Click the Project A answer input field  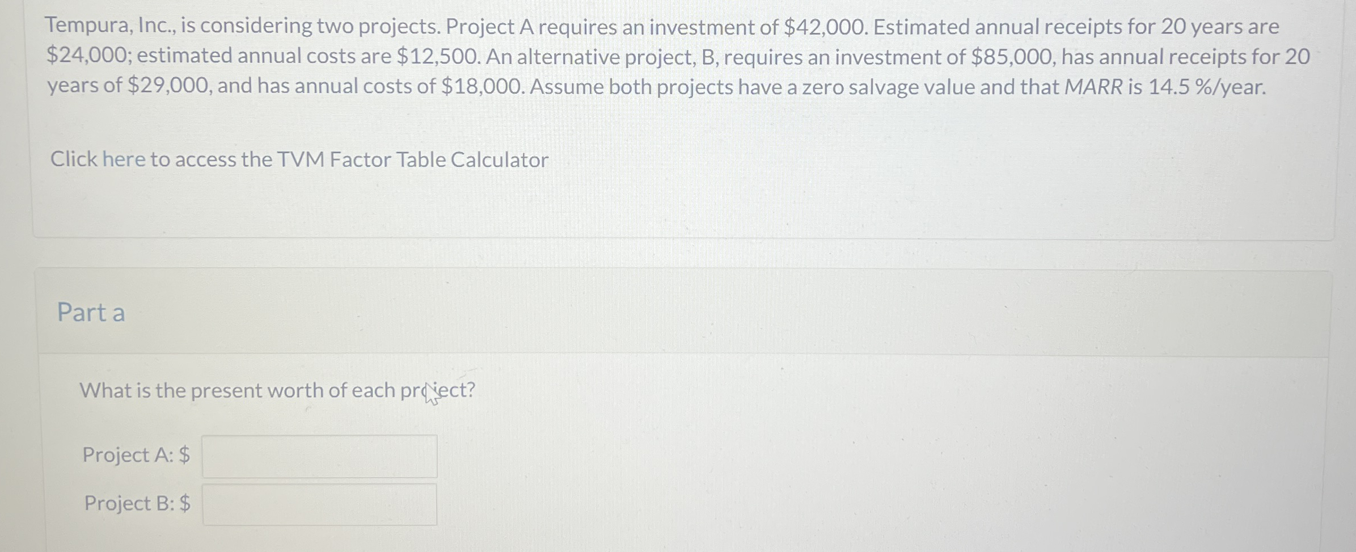pyautogui.click(x=319, y=456)
